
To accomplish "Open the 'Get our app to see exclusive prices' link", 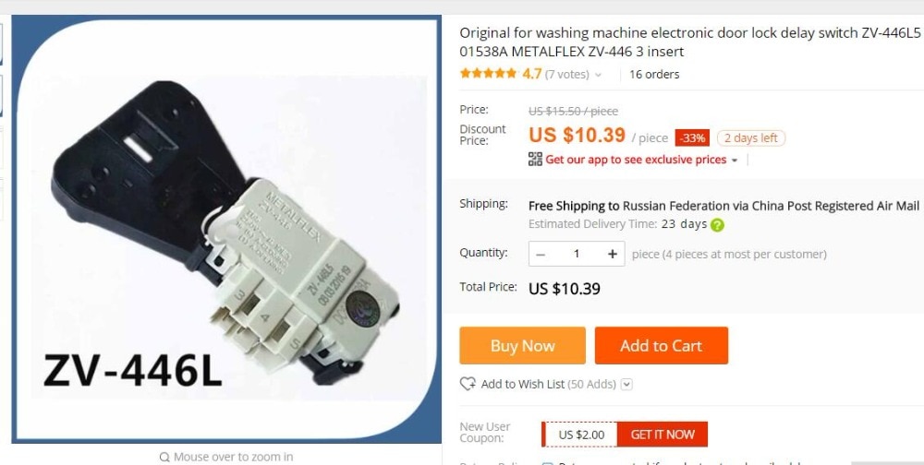I will pos(636,160).
